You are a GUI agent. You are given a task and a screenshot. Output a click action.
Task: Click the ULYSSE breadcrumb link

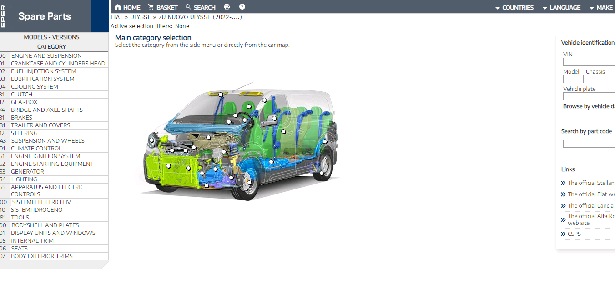(141, 17)
